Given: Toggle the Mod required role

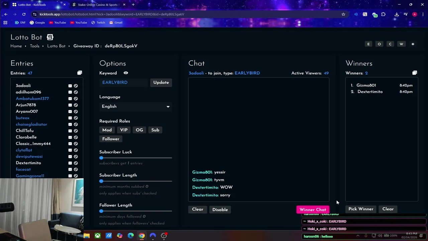Looking at the screenshot, I should [107, 130].
